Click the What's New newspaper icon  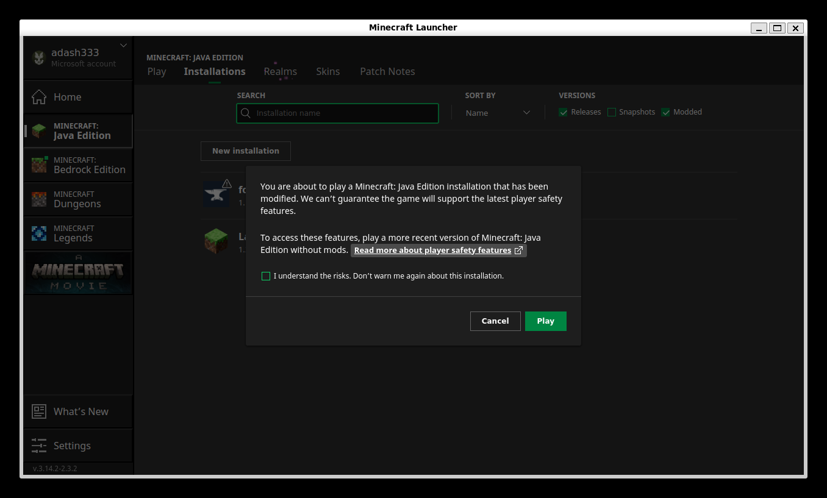[39, 411]
